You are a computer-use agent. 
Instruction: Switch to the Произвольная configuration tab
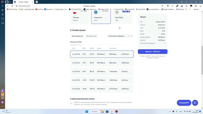(91, 36)
